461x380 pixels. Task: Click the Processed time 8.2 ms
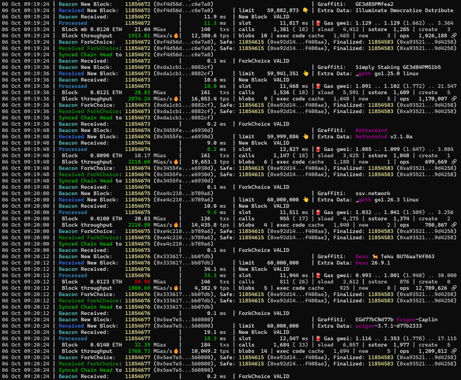click(212, 149)
